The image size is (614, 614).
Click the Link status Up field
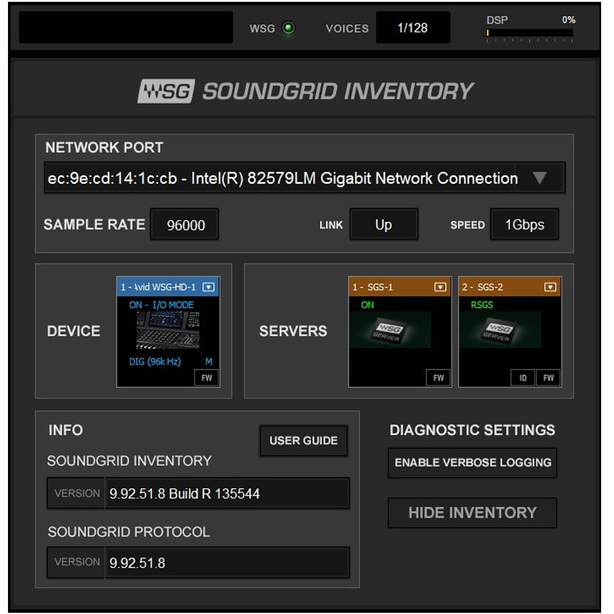click(x=384, y=225)
